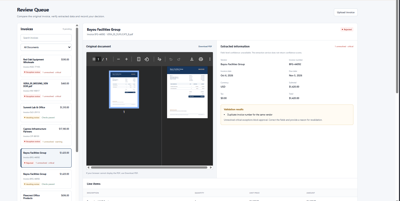Focus the Search invoices field

pyautogui.click(x=46, y=38)
